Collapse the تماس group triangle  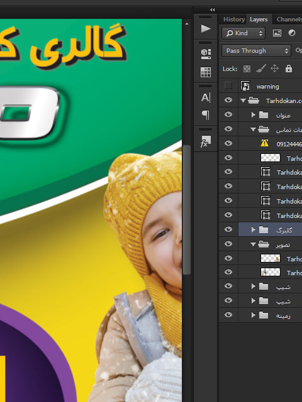click(253, 129)
